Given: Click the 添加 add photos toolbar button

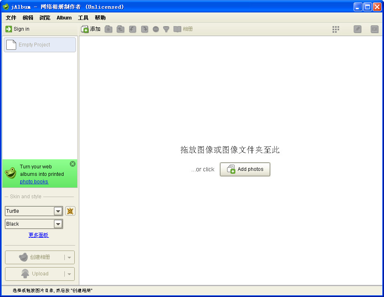Looking at the screenshot, I should coord(90,29).
